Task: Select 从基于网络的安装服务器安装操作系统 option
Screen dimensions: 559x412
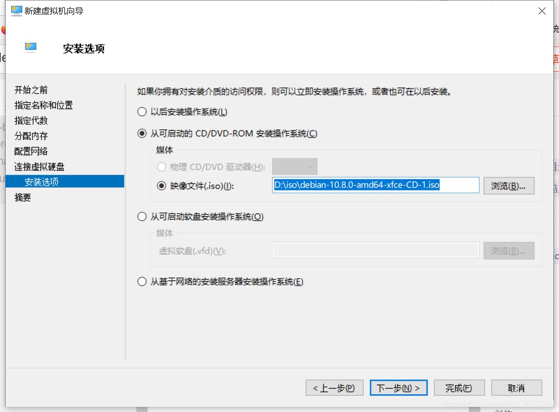Action: click(142, 282)
